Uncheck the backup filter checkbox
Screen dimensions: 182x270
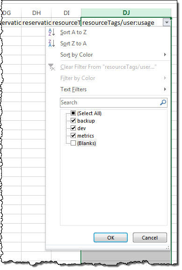[73, 121]
